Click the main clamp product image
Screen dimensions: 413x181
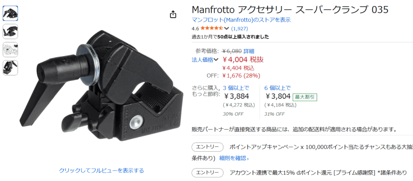(x=101, y=85)
